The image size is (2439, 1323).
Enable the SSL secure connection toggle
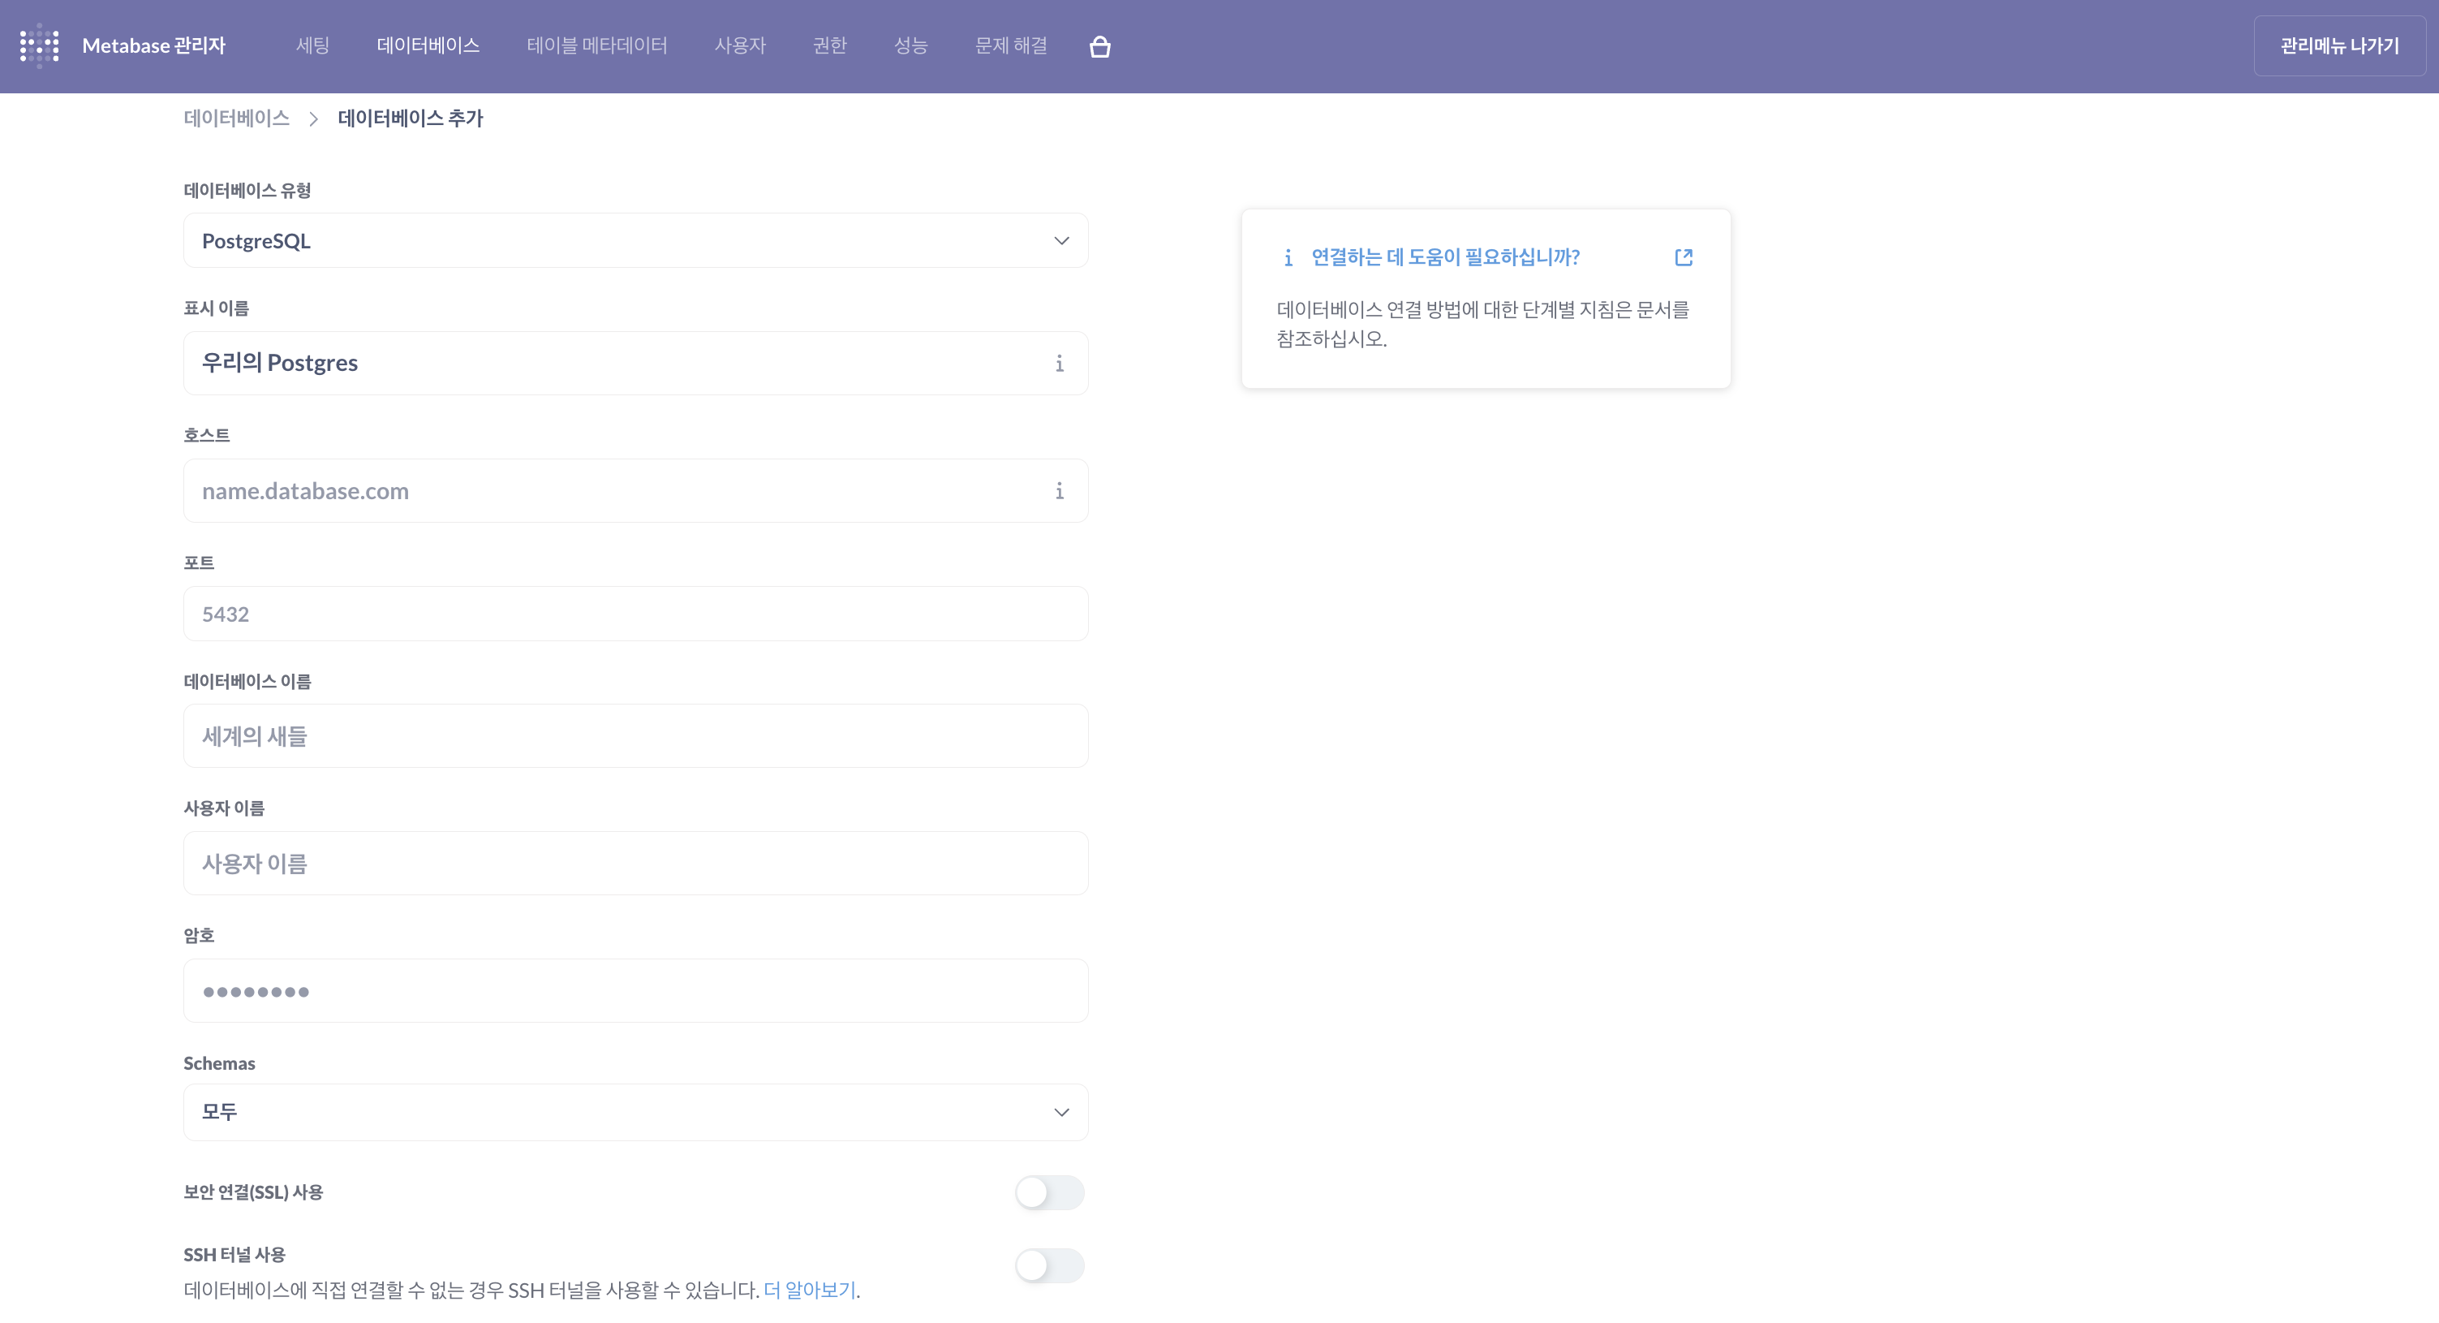tap(1049, 1192)
